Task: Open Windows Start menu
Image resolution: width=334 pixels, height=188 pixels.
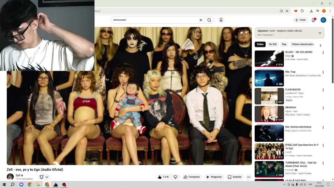Action: [x=4, y=185]
